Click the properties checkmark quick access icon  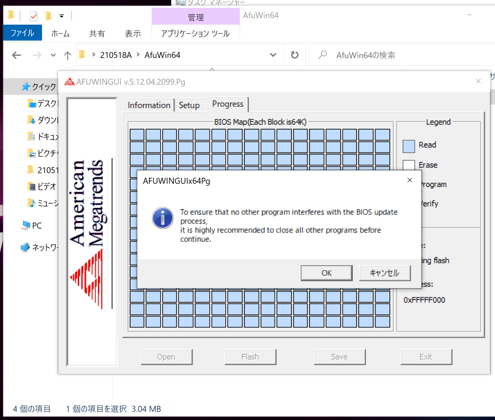(x=33, y=16)
